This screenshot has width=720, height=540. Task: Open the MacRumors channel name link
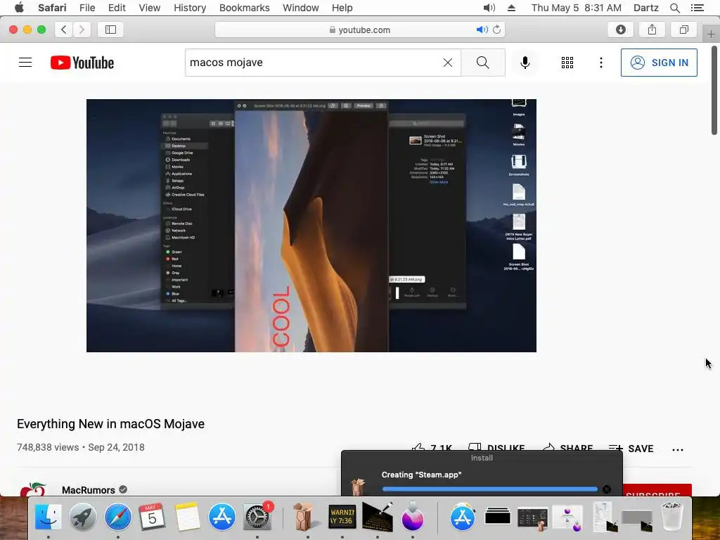coord(88,490)
